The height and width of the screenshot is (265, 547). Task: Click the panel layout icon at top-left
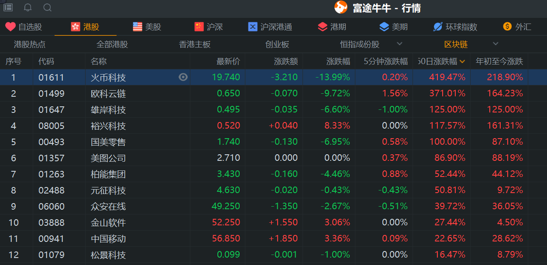coord(7,7)
